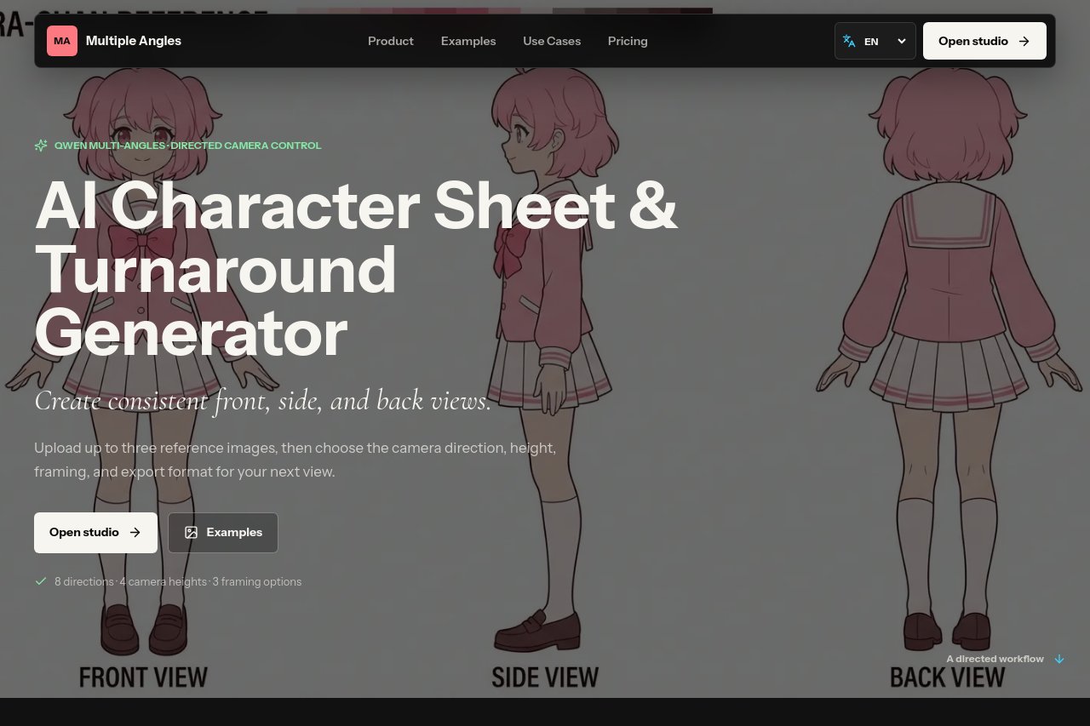This screenshot has width=1090, height=726.
Task: Click the down arrow beside directed workflow
Action: pos(1059,659)
